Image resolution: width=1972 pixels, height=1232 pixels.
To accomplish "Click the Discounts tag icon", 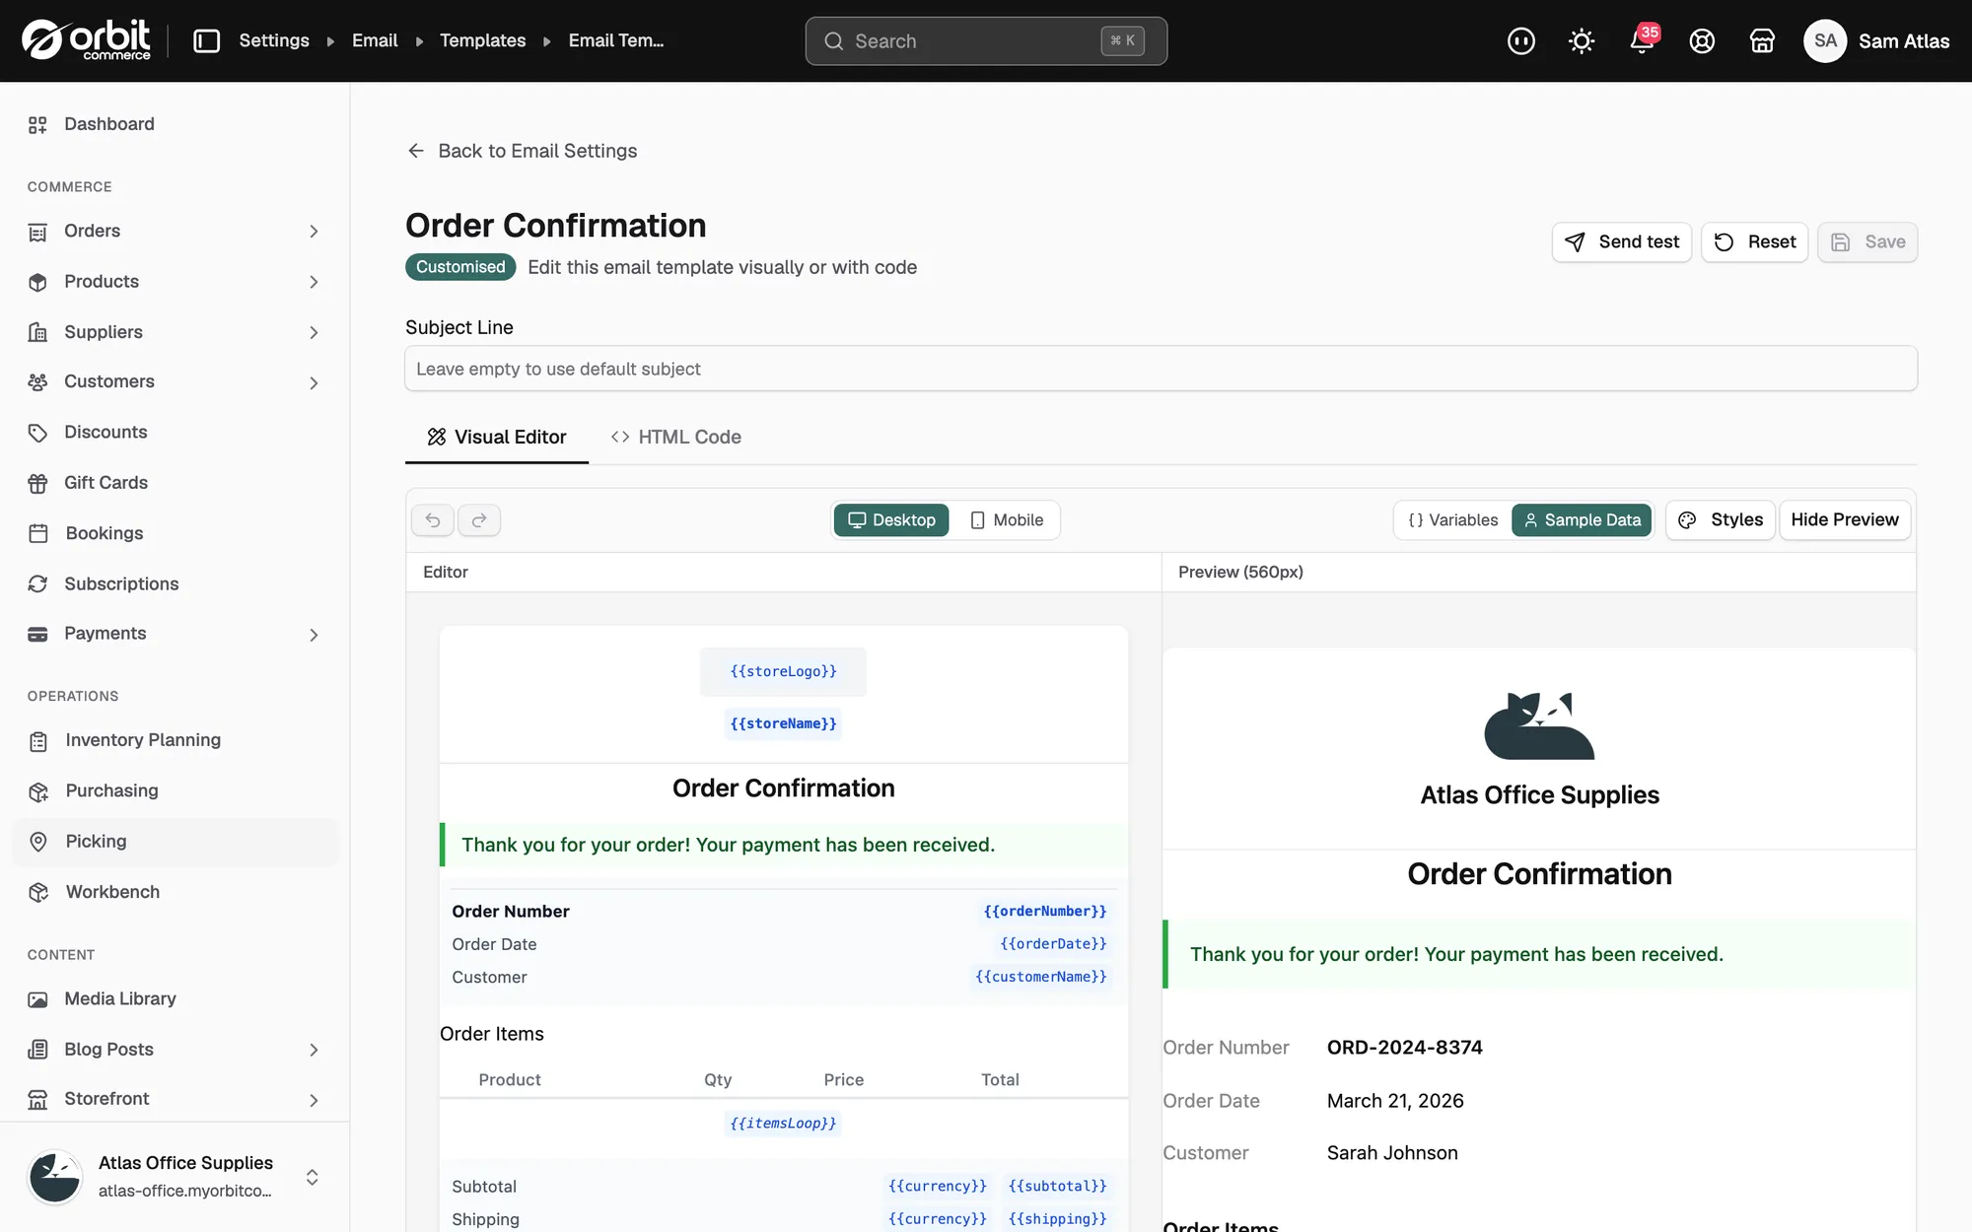I will click(37, 433).
